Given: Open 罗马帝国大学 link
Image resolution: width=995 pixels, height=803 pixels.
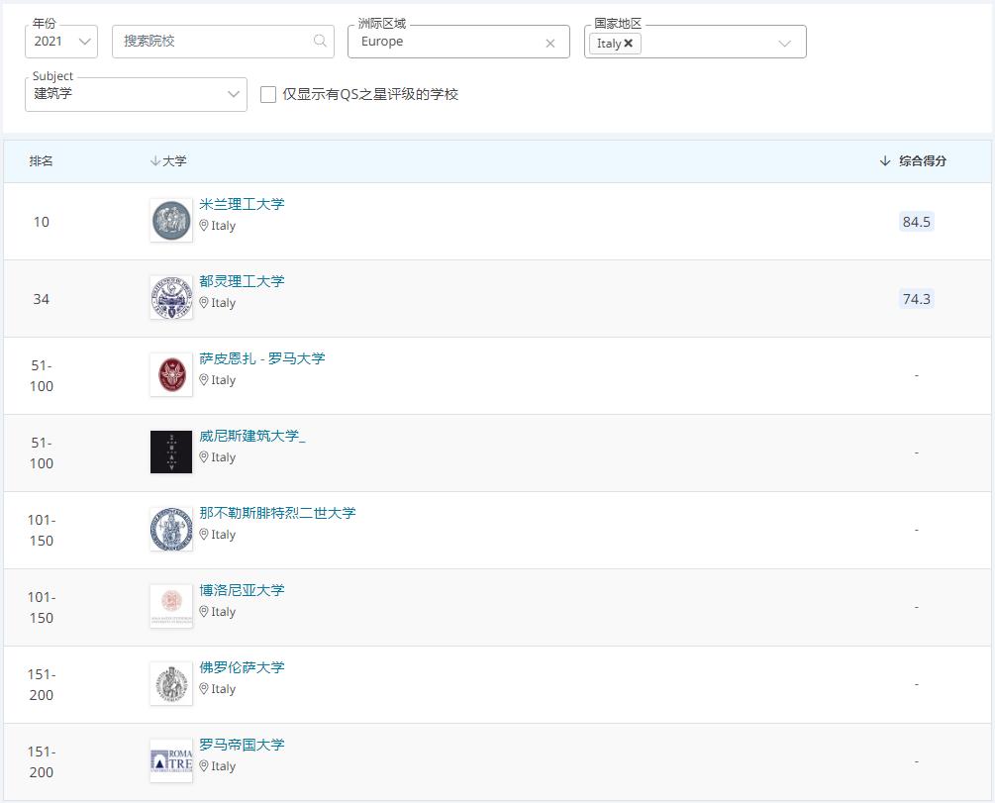Looking at the screenshot, I should [x=242, y=745].
